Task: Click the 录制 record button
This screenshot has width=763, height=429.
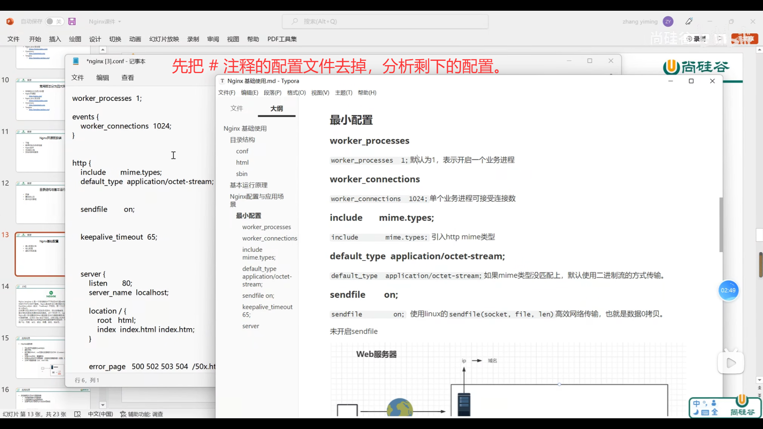Action: (697, 39)
